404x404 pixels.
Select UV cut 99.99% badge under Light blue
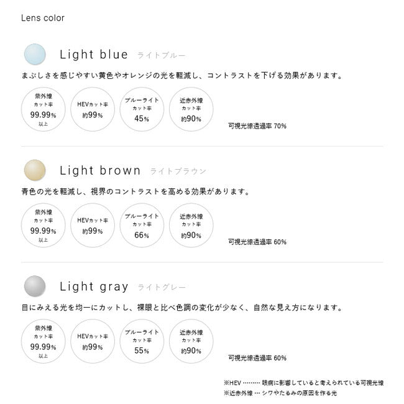(x=44, y=109)
